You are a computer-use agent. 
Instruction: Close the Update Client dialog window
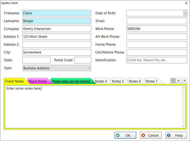pyautogui.click(x=186, y=3)
